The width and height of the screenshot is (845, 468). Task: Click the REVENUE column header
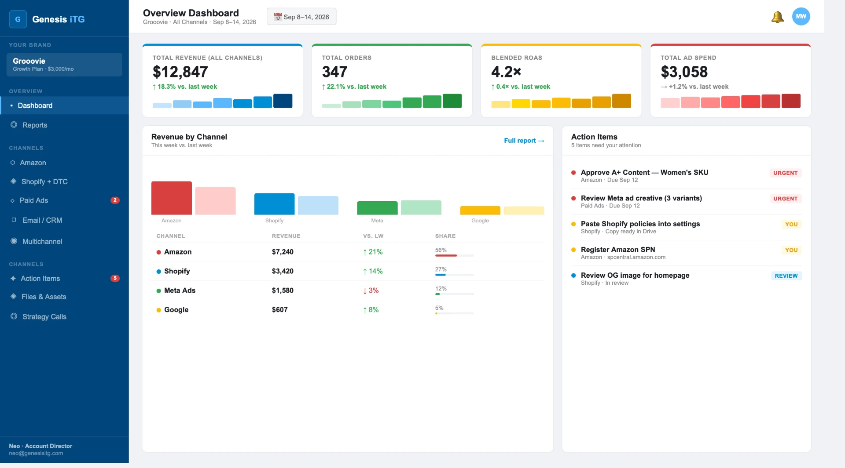[286, 236]
